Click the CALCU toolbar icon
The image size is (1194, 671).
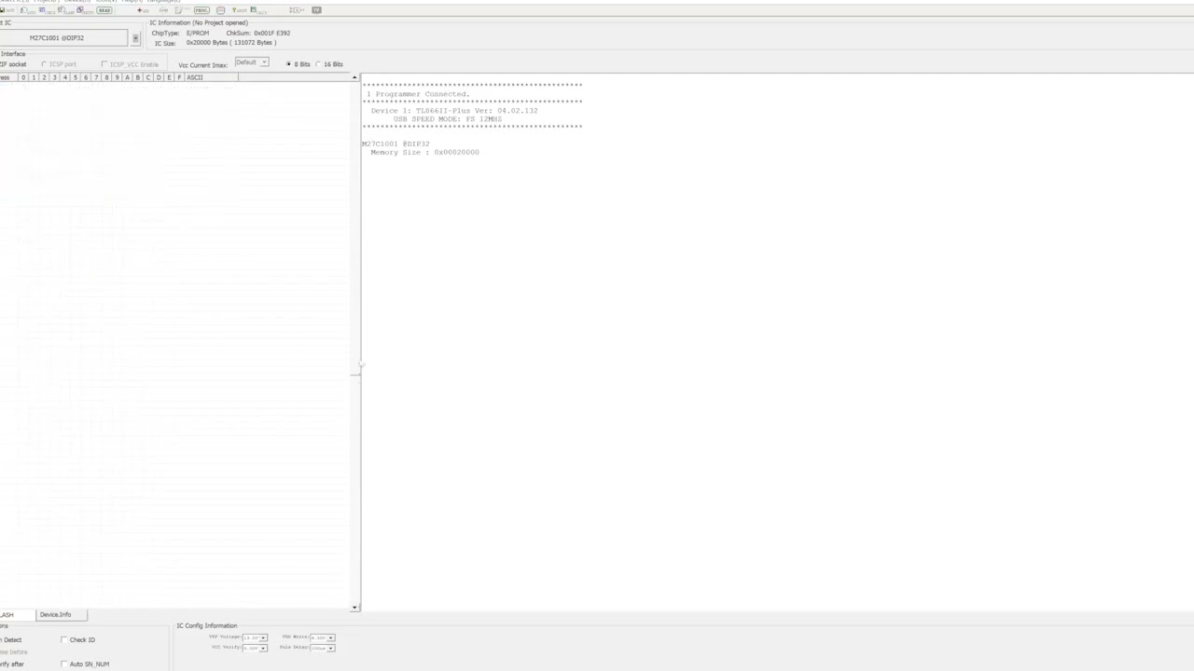point(258,10)
